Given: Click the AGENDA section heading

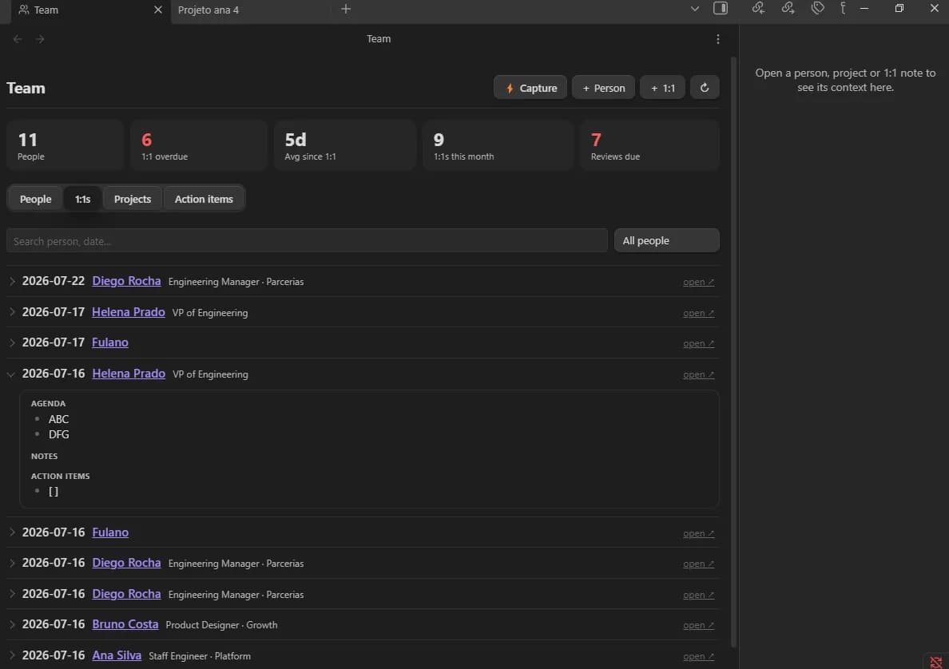Looking at the screenshot, I should click(49, 403).
